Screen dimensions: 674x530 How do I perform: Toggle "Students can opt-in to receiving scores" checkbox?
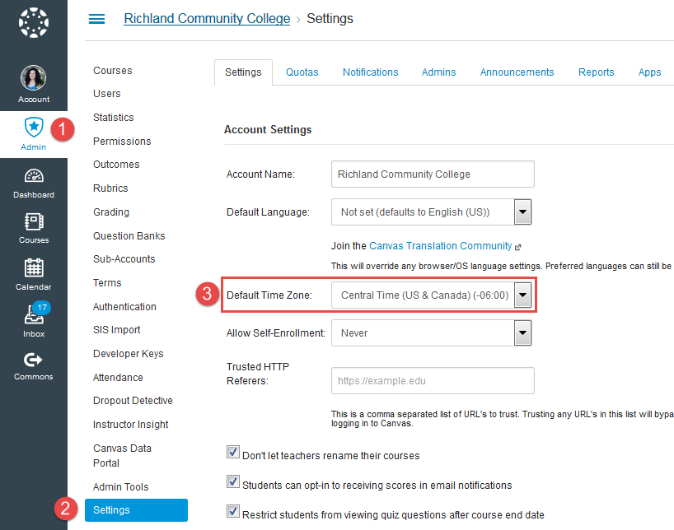[x=233, y=481]
